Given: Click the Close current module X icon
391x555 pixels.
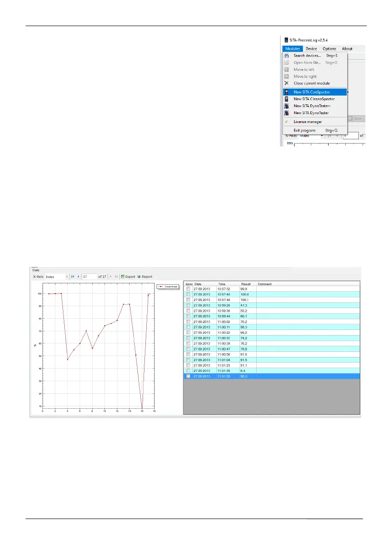Looking at the screenshot, I should click(x=287, y=83).
